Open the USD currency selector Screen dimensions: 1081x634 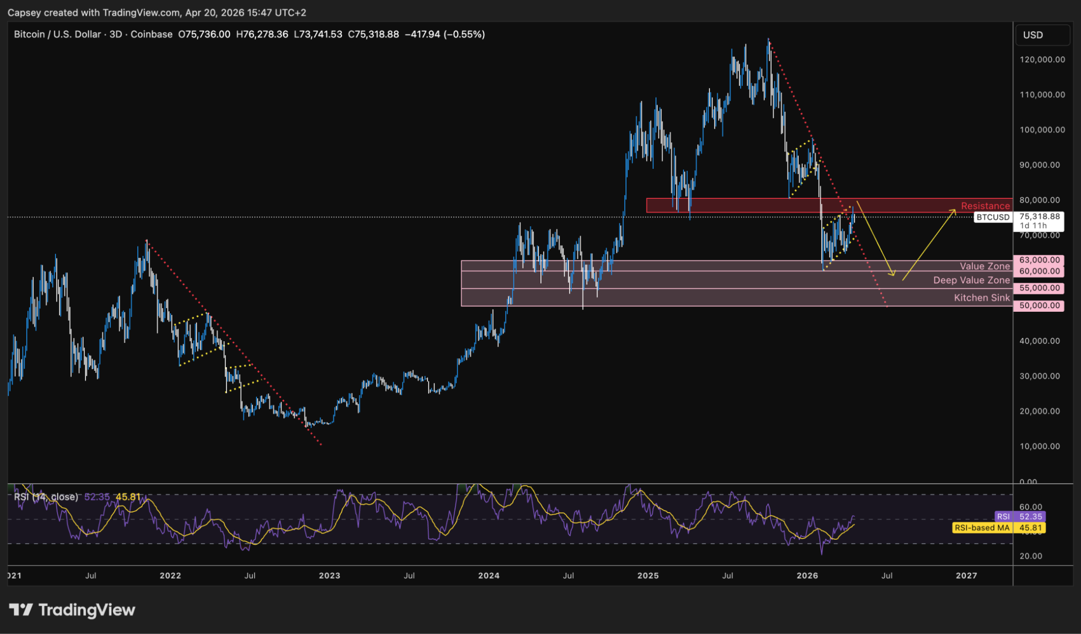point(1042,35)
